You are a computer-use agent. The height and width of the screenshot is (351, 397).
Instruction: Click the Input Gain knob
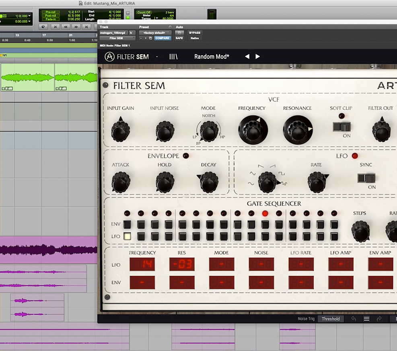pos(121,131)
